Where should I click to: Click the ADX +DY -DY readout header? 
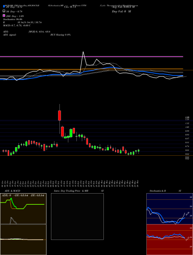(x=23, y=195)
